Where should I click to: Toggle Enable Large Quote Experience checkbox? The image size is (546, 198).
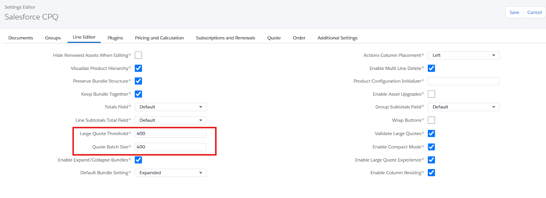[431, 160]
